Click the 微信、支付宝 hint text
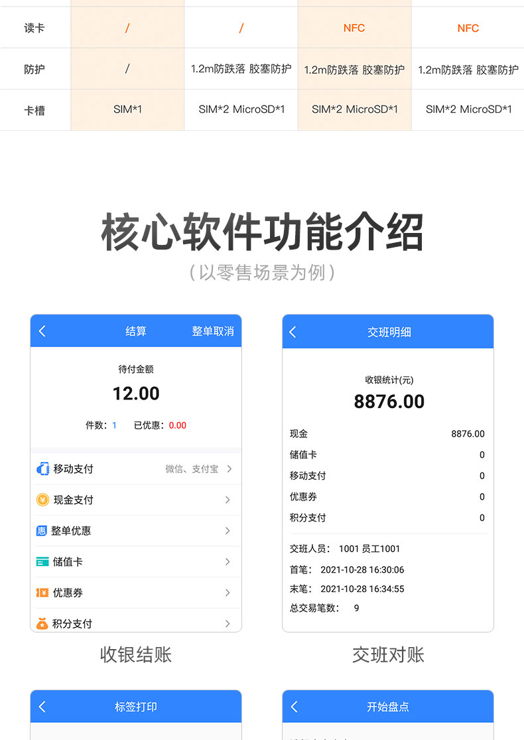The image size is (524, 740). tap(192, 469)
